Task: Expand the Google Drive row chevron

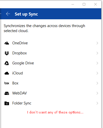Action: (97, 63)
